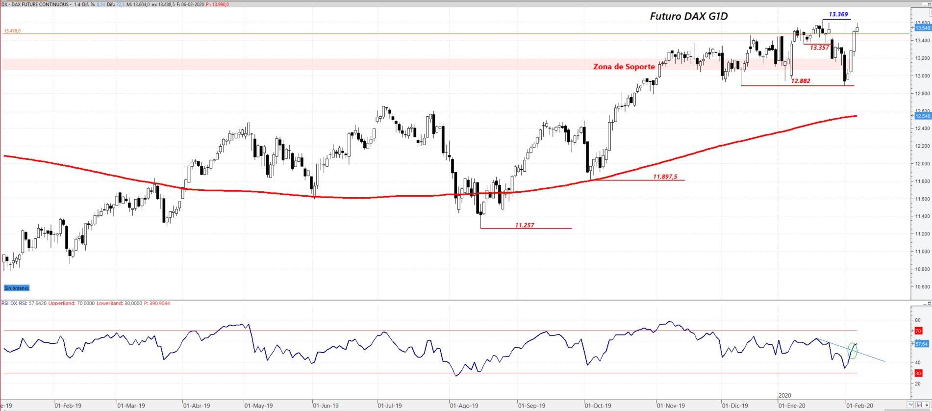Click the '01-Nov-19' date on the time axis

[671, 406]
